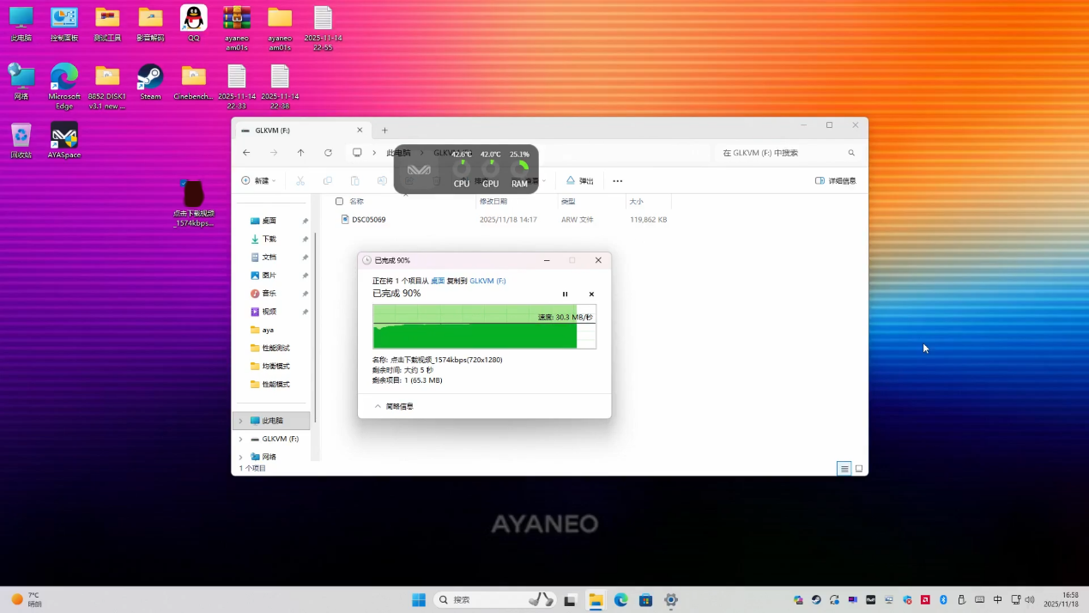1089x613 pixels.
Task: Click the 弹出 eject button
Action: coord(580,181)
